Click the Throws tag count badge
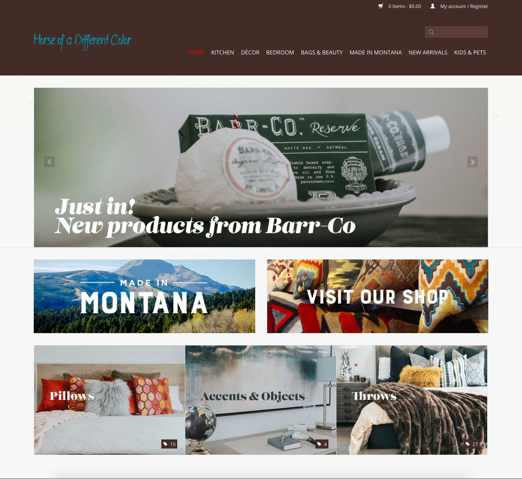The width and height of the screenshot is (522, 479). [472, 444]
